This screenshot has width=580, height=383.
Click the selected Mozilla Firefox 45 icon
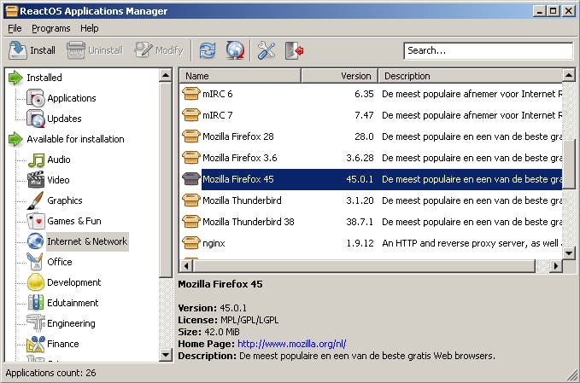click(x=190, y=179)
